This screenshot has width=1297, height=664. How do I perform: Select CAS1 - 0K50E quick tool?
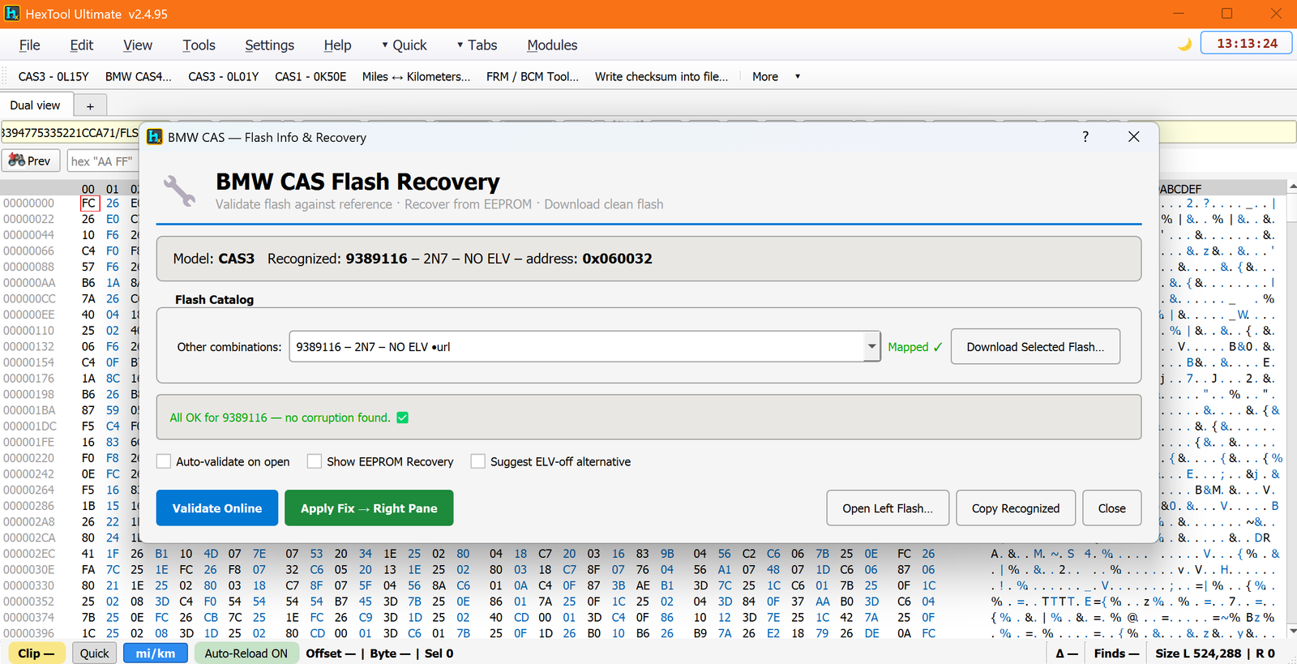[310, 76]
